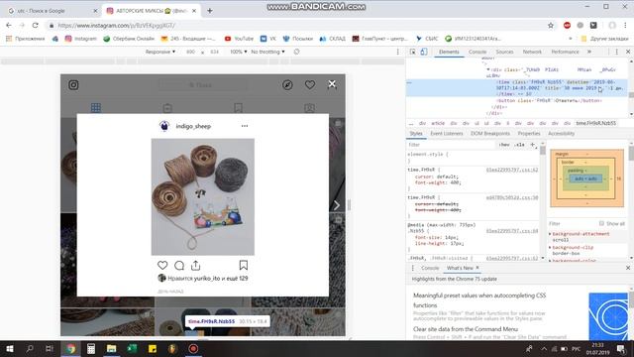Image resolution: width=634 pixels, height=357 pixels.
Task: Add new style rule plus icon
Action: [533, 145]
